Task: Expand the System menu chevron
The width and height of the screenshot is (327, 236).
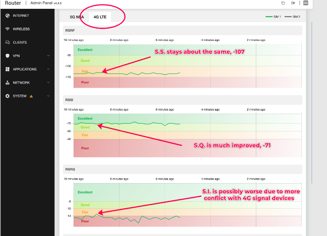Action: point(48,96)
